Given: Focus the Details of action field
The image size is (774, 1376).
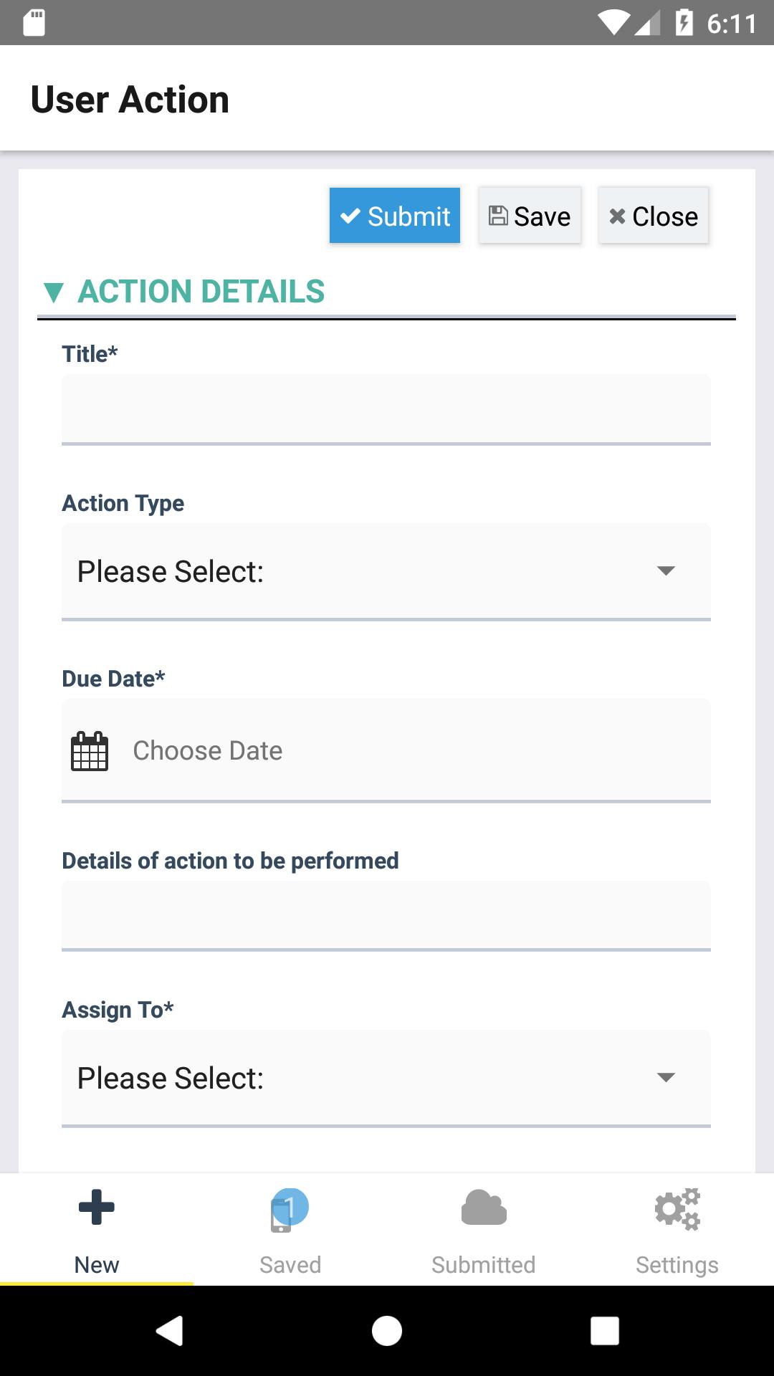Looking at the screenshot, I should click(386, 916).
